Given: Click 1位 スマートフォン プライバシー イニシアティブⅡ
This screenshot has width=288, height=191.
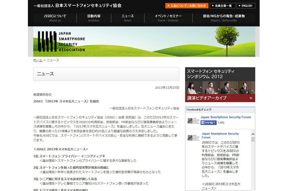Looking at the screenshot, I should pyautogui.click(x=69, y=156).
